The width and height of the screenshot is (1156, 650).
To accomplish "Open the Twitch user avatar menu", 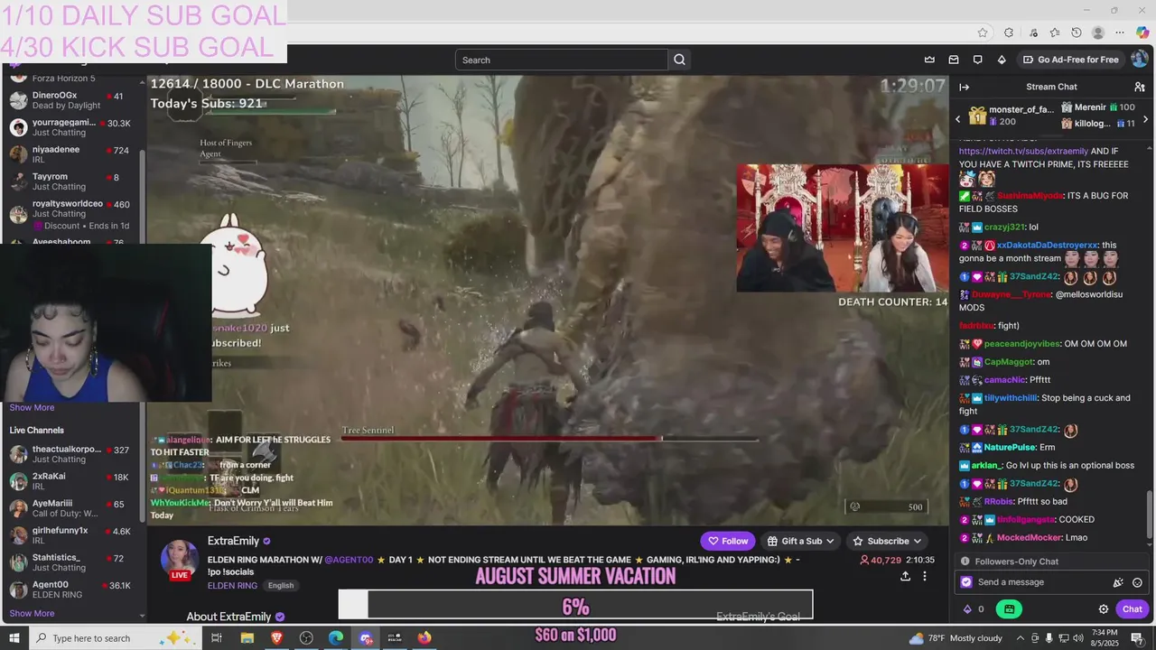I will [1139, 60].
